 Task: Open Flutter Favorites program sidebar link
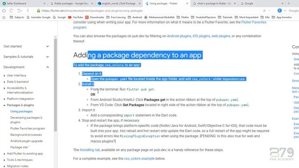[28, 128]
